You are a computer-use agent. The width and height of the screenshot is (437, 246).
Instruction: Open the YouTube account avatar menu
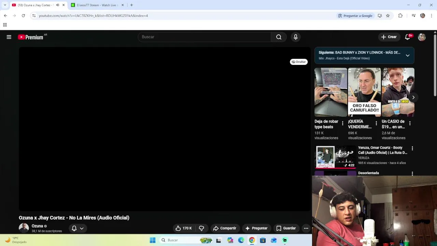coord(422,37)
